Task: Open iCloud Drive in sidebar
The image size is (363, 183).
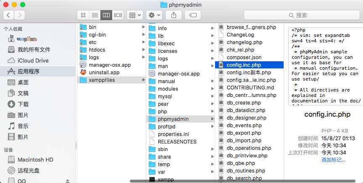Action: (37, 60)
